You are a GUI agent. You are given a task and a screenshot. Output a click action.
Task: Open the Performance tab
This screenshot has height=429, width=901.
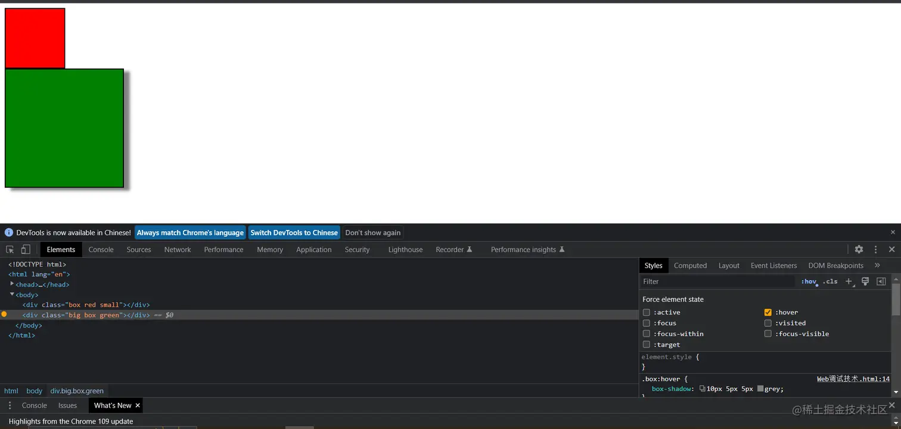tap(223, 250)
